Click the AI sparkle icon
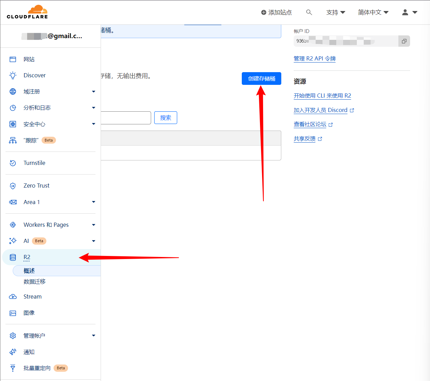Screen dimensions: 430x381 point(13,241)
